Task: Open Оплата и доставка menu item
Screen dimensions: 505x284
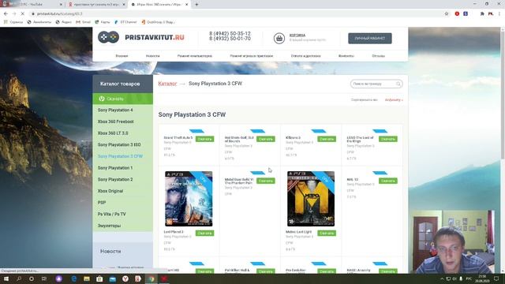Action: click(x=305, y=56)
